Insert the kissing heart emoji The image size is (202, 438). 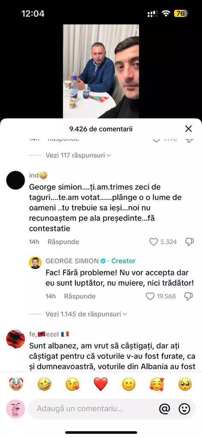tap(73, 384)
